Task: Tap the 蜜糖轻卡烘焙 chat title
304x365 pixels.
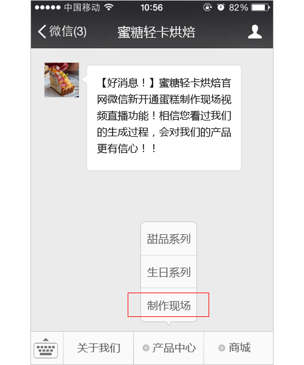Action: coord(156,32)
